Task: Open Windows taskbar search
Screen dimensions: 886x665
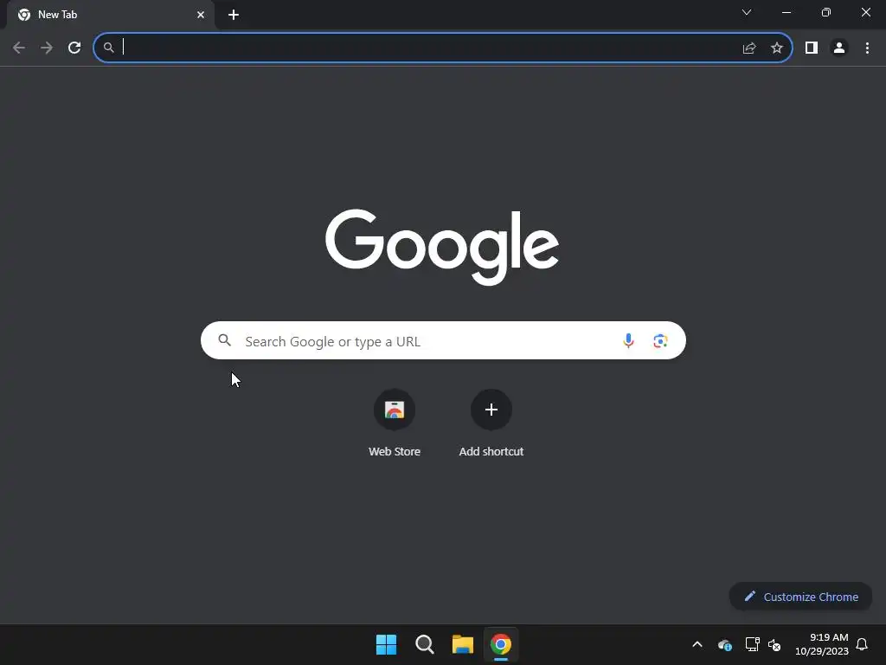Action: (x=424, y=644)
